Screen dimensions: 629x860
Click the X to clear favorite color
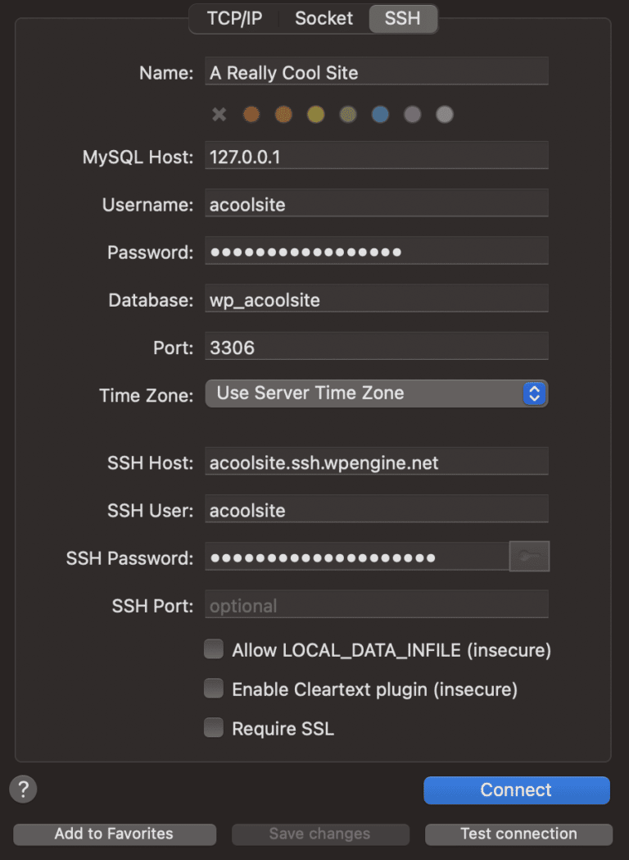pyautogui.click(x=219, y=114)
